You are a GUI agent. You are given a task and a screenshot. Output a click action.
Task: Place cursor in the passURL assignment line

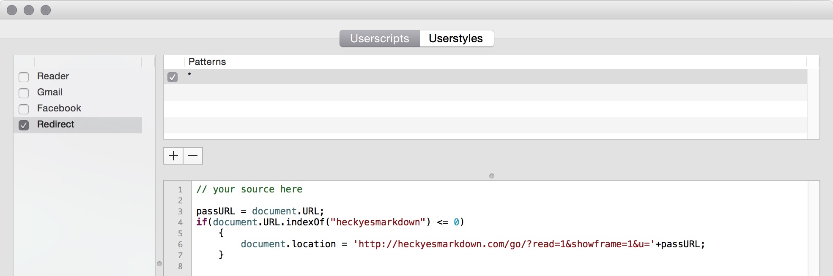point(260,211)
